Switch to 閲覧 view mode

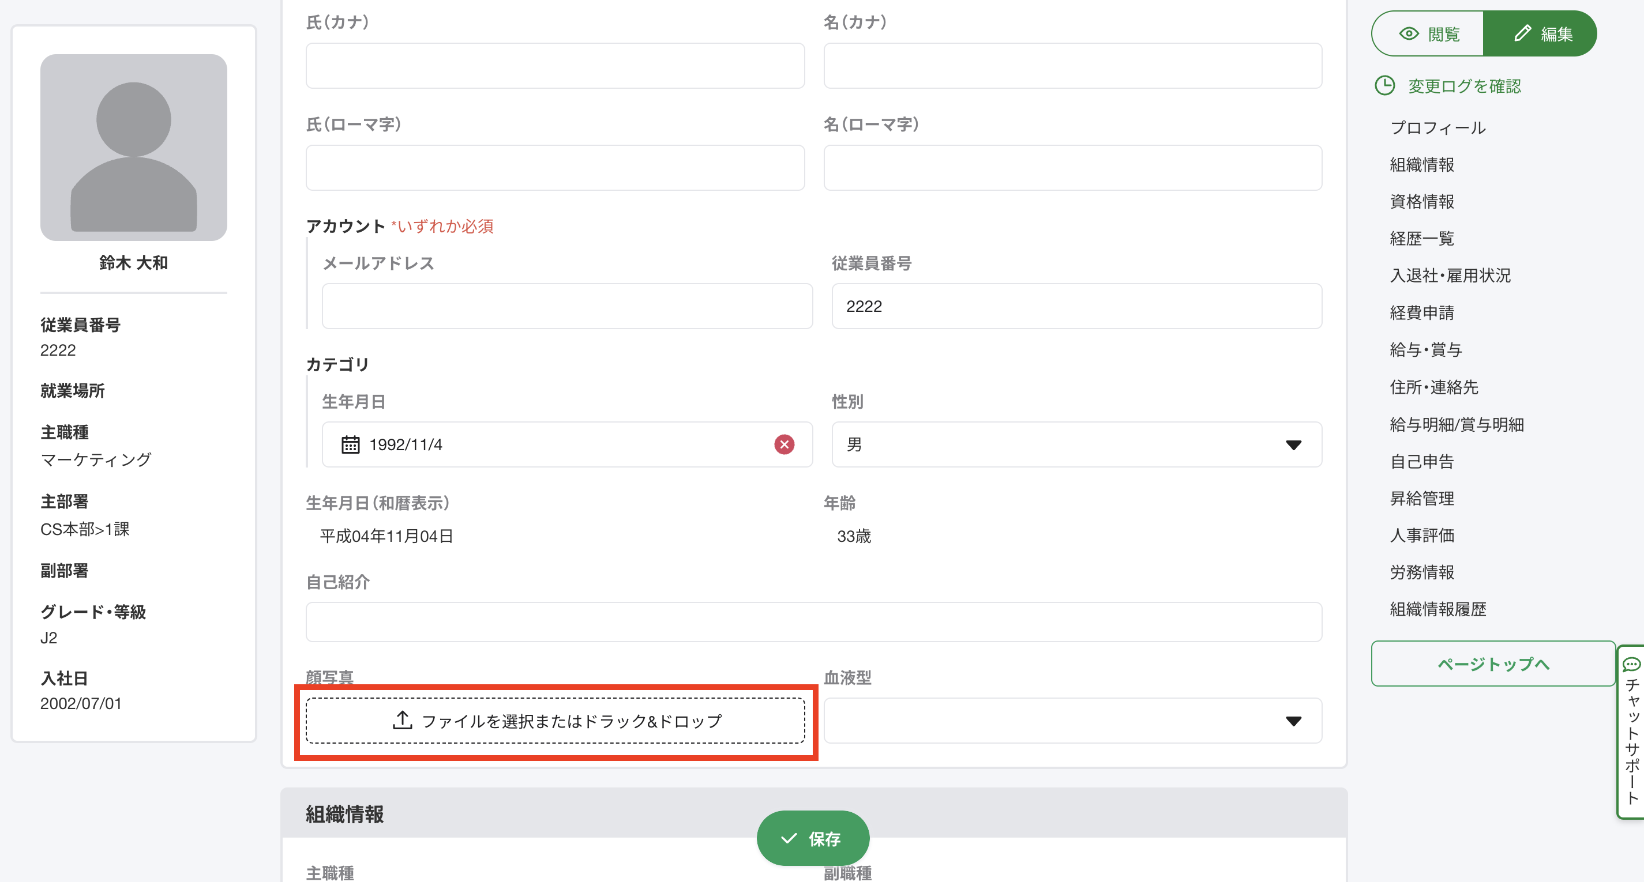tap(1428, 34)
